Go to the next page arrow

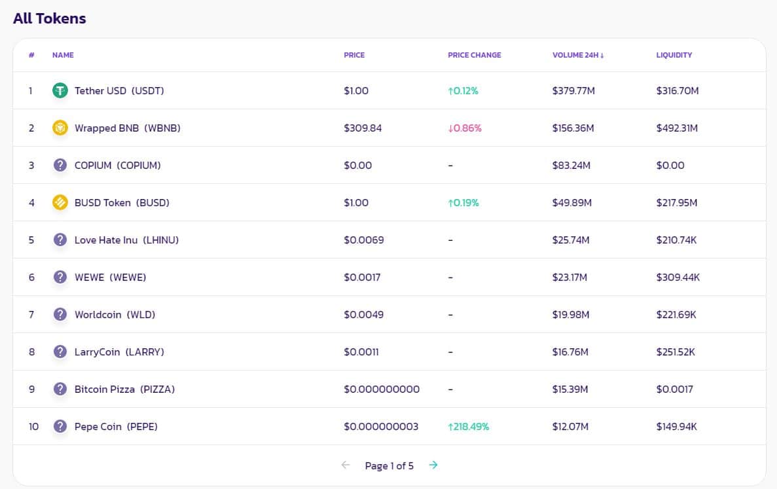point(433,465)
